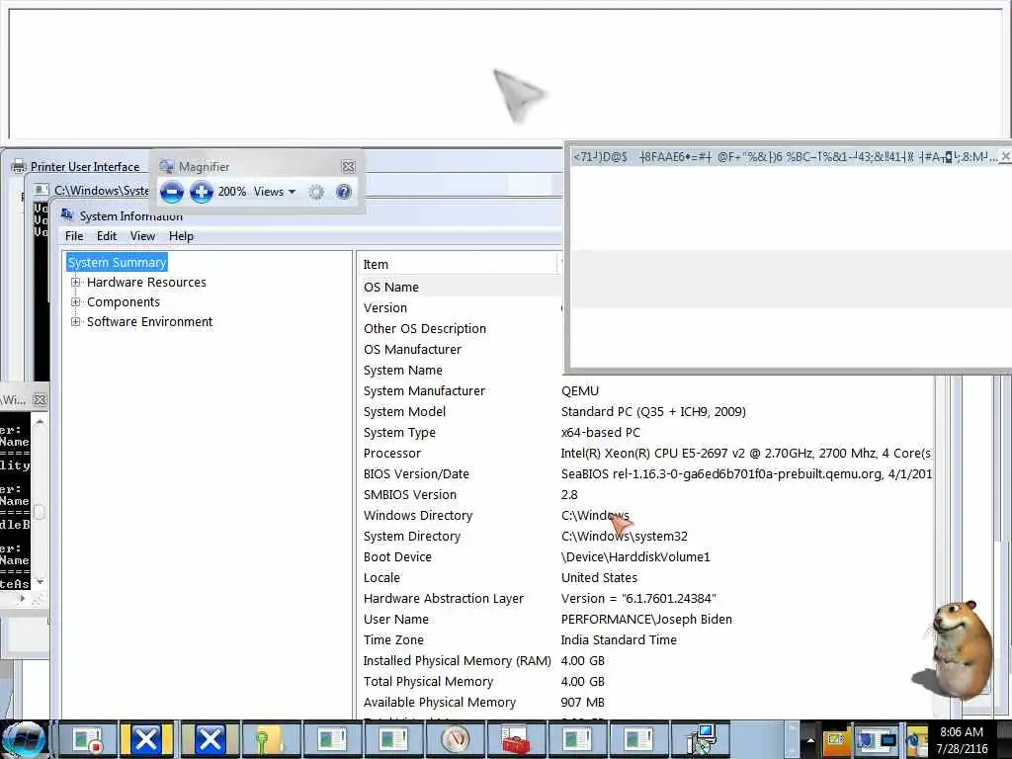Screen dimensions: 1012x759
Task: Zoom out with the Magnifier minus button
Action: tap(172, 192)
